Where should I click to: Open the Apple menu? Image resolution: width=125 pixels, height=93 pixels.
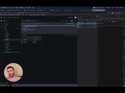pyautogui.click(x=2, y=7)
